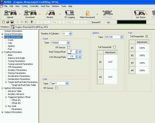Expand the Output Information tree node
Image resolution: width=155 pixels, height=123 pixels.
click(x=2, y=112)
